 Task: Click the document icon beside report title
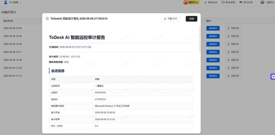[x=47, y=19]
